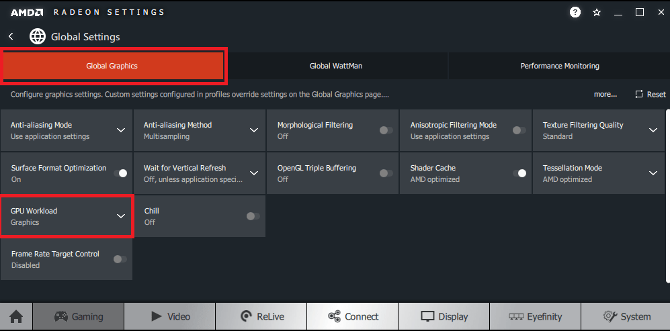Switch to the Global Graphics tab
Image resolution: width=670 pixels, height=331 pixels.
pyautogui.click(x=112, y=66)
